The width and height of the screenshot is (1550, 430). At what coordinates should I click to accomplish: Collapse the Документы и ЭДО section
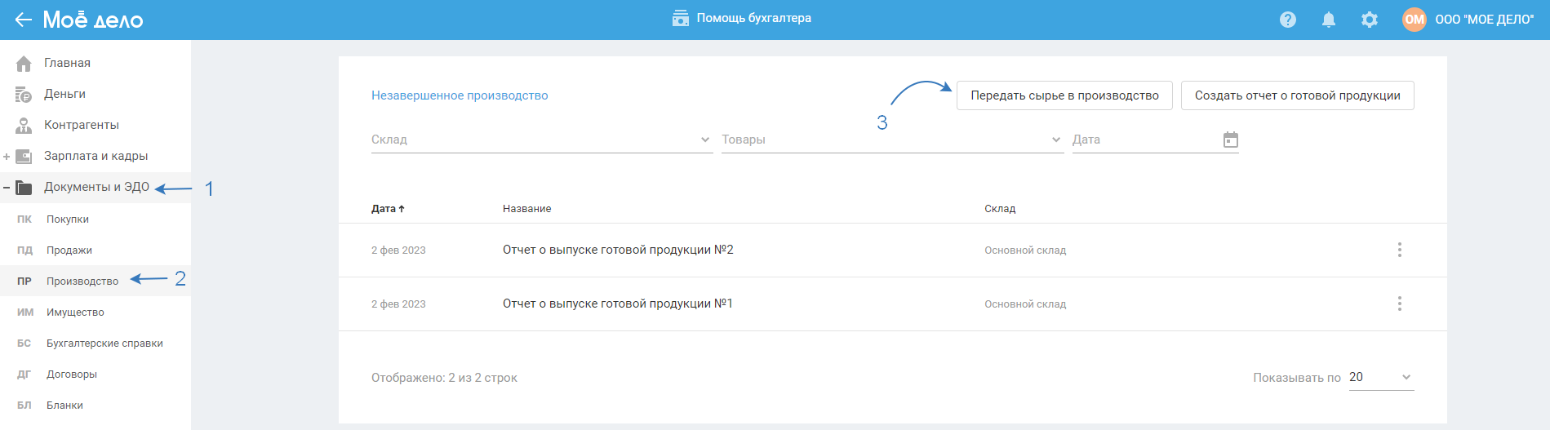coord(7,188)
